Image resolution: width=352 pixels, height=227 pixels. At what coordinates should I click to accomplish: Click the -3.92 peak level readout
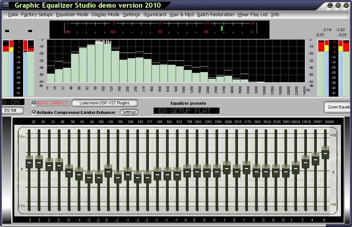(340, 30)
